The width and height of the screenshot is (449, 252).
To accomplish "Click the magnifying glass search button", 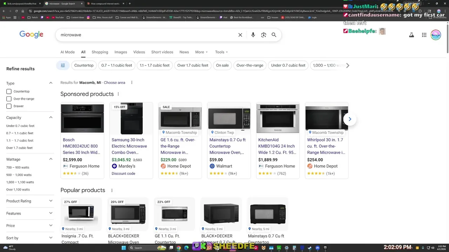I will pos(274,35).
